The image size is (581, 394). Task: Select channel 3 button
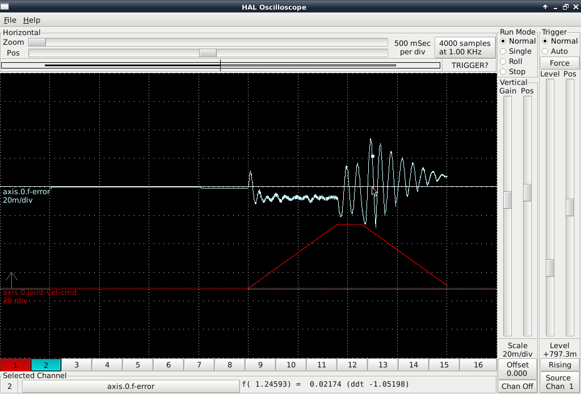77,365
